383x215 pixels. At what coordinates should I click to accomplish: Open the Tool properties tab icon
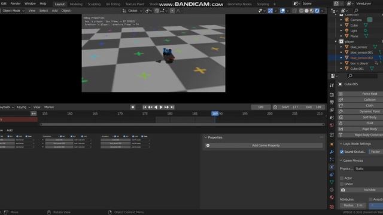[332, 85]
